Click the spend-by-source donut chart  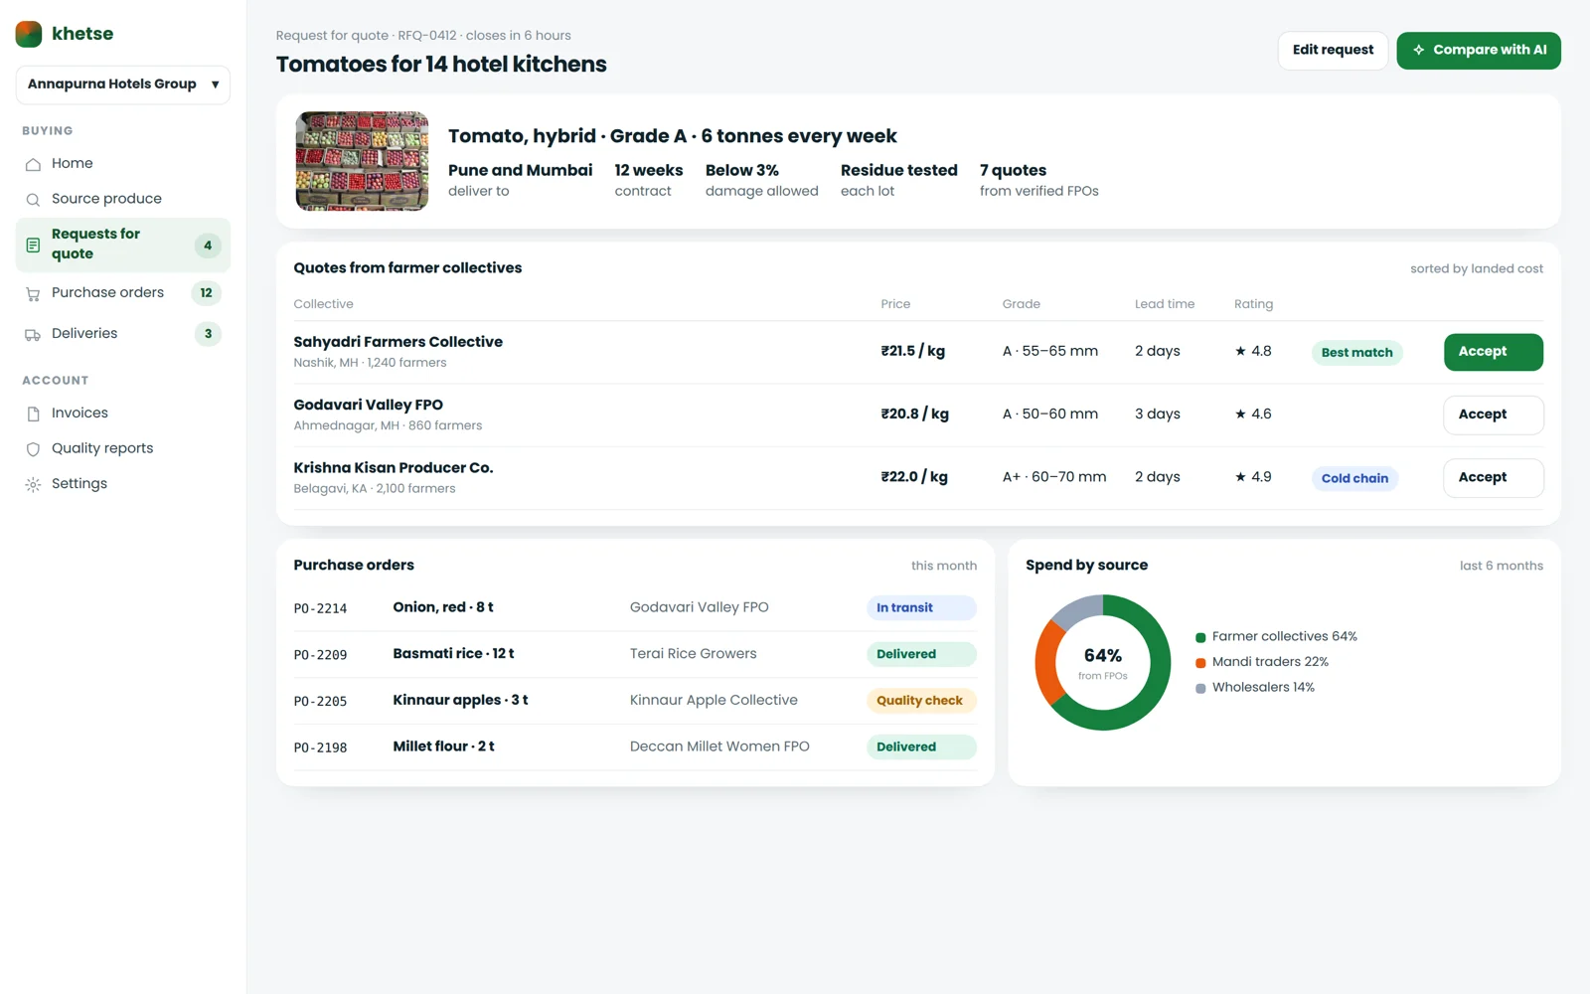tap(1103, 663)
